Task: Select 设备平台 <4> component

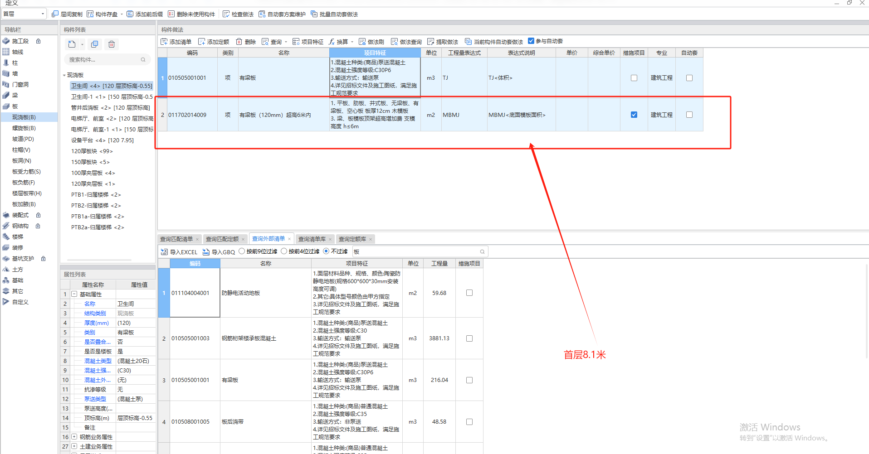Action: tap(103, 140)
